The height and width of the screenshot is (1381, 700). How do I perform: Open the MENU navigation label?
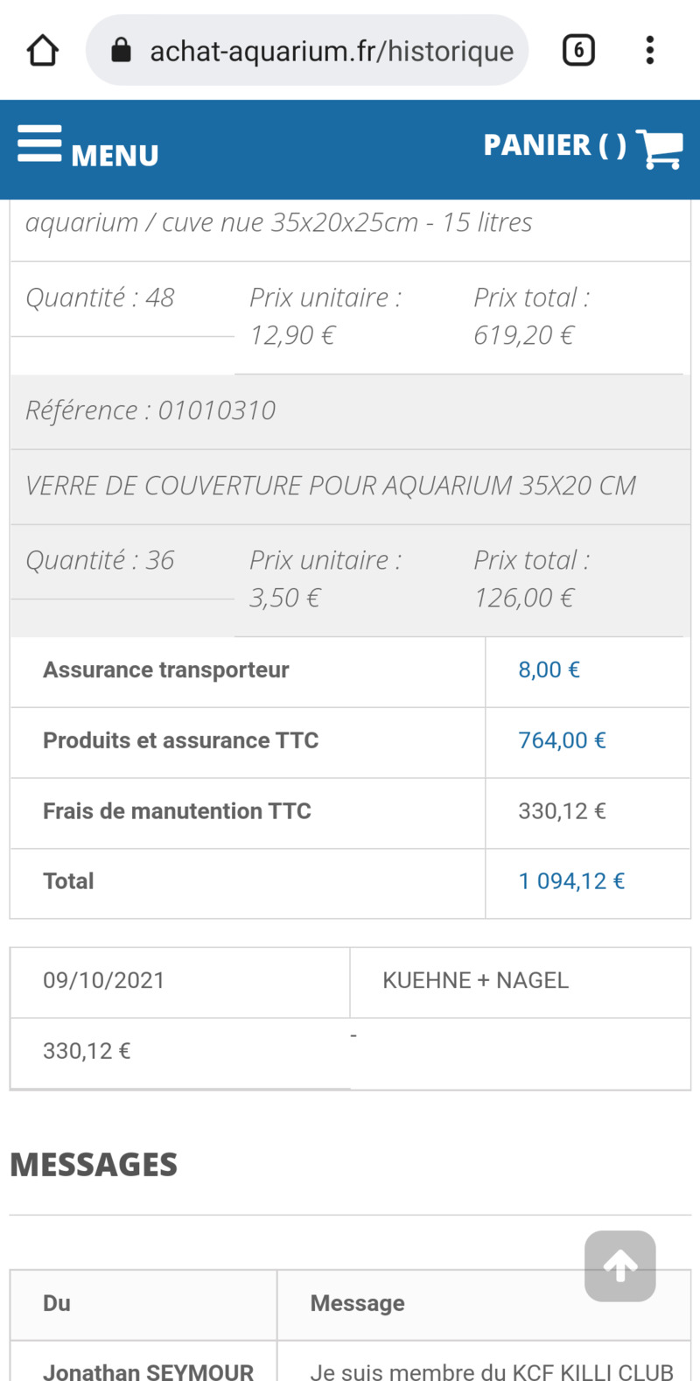click(x=115, y=156)
